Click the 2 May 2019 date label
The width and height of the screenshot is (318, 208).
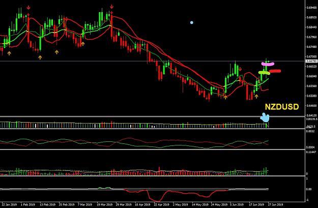pyautogui.click(x=180, y=204)
